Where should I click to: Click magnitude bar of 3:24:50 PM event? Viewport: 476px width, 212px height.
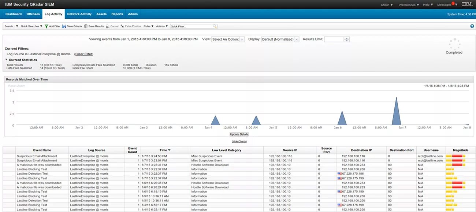tap(455, 156)
